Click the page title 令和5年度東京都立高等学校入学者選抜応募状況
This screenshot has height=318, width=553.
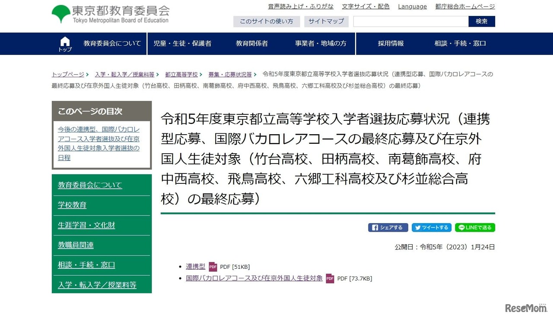tap(325, 158)
